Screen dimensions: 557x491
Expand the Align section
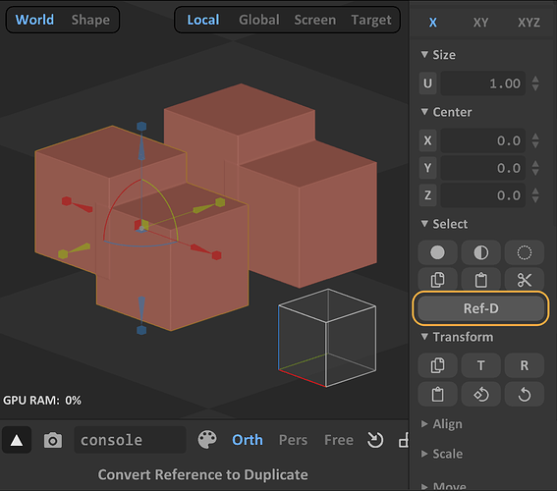click(424, 423)
